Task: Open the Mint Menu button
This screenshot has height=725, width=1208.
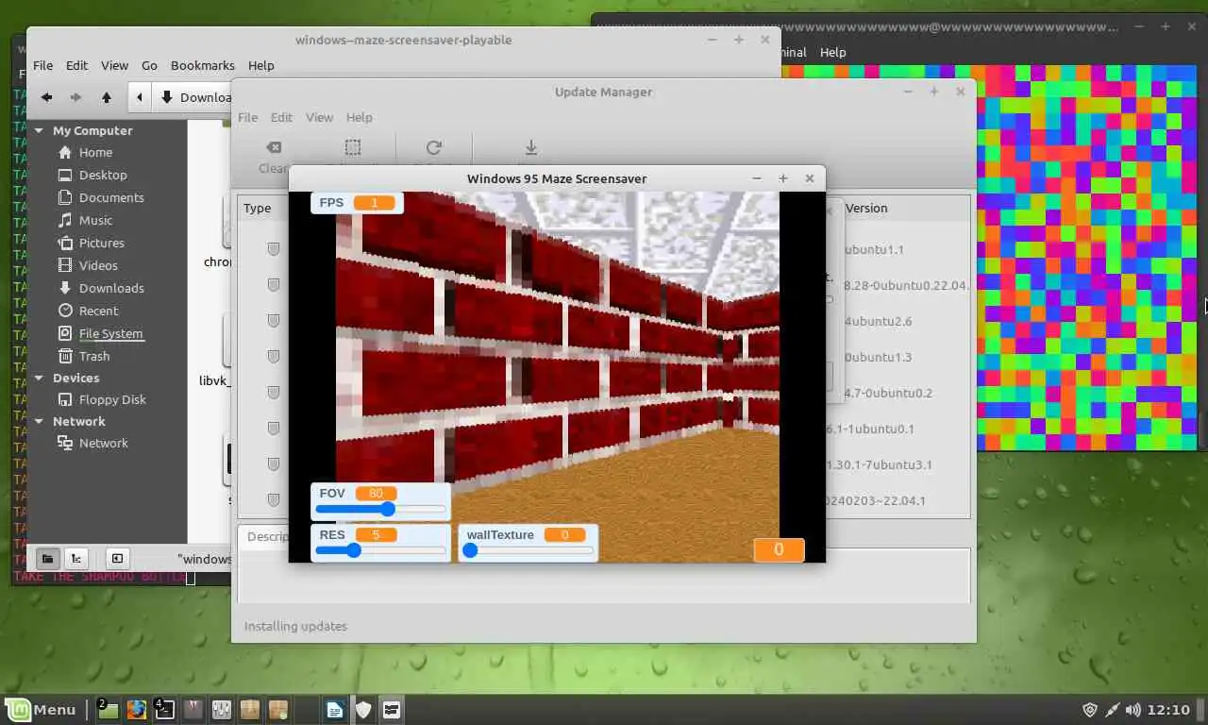Action: [42, 709]
